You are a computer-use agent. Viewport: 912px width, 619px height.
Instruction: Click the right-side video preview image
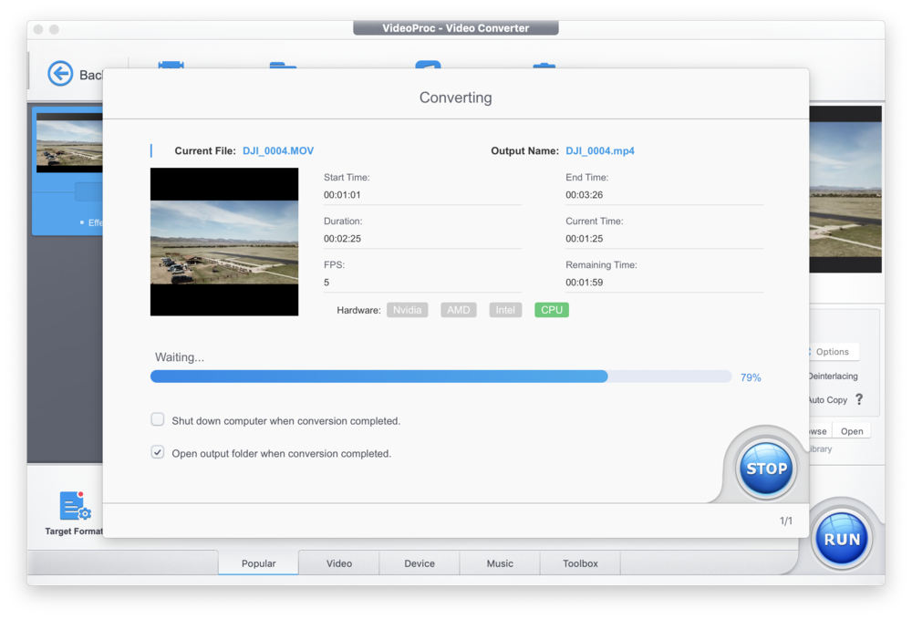click(845, 189)
